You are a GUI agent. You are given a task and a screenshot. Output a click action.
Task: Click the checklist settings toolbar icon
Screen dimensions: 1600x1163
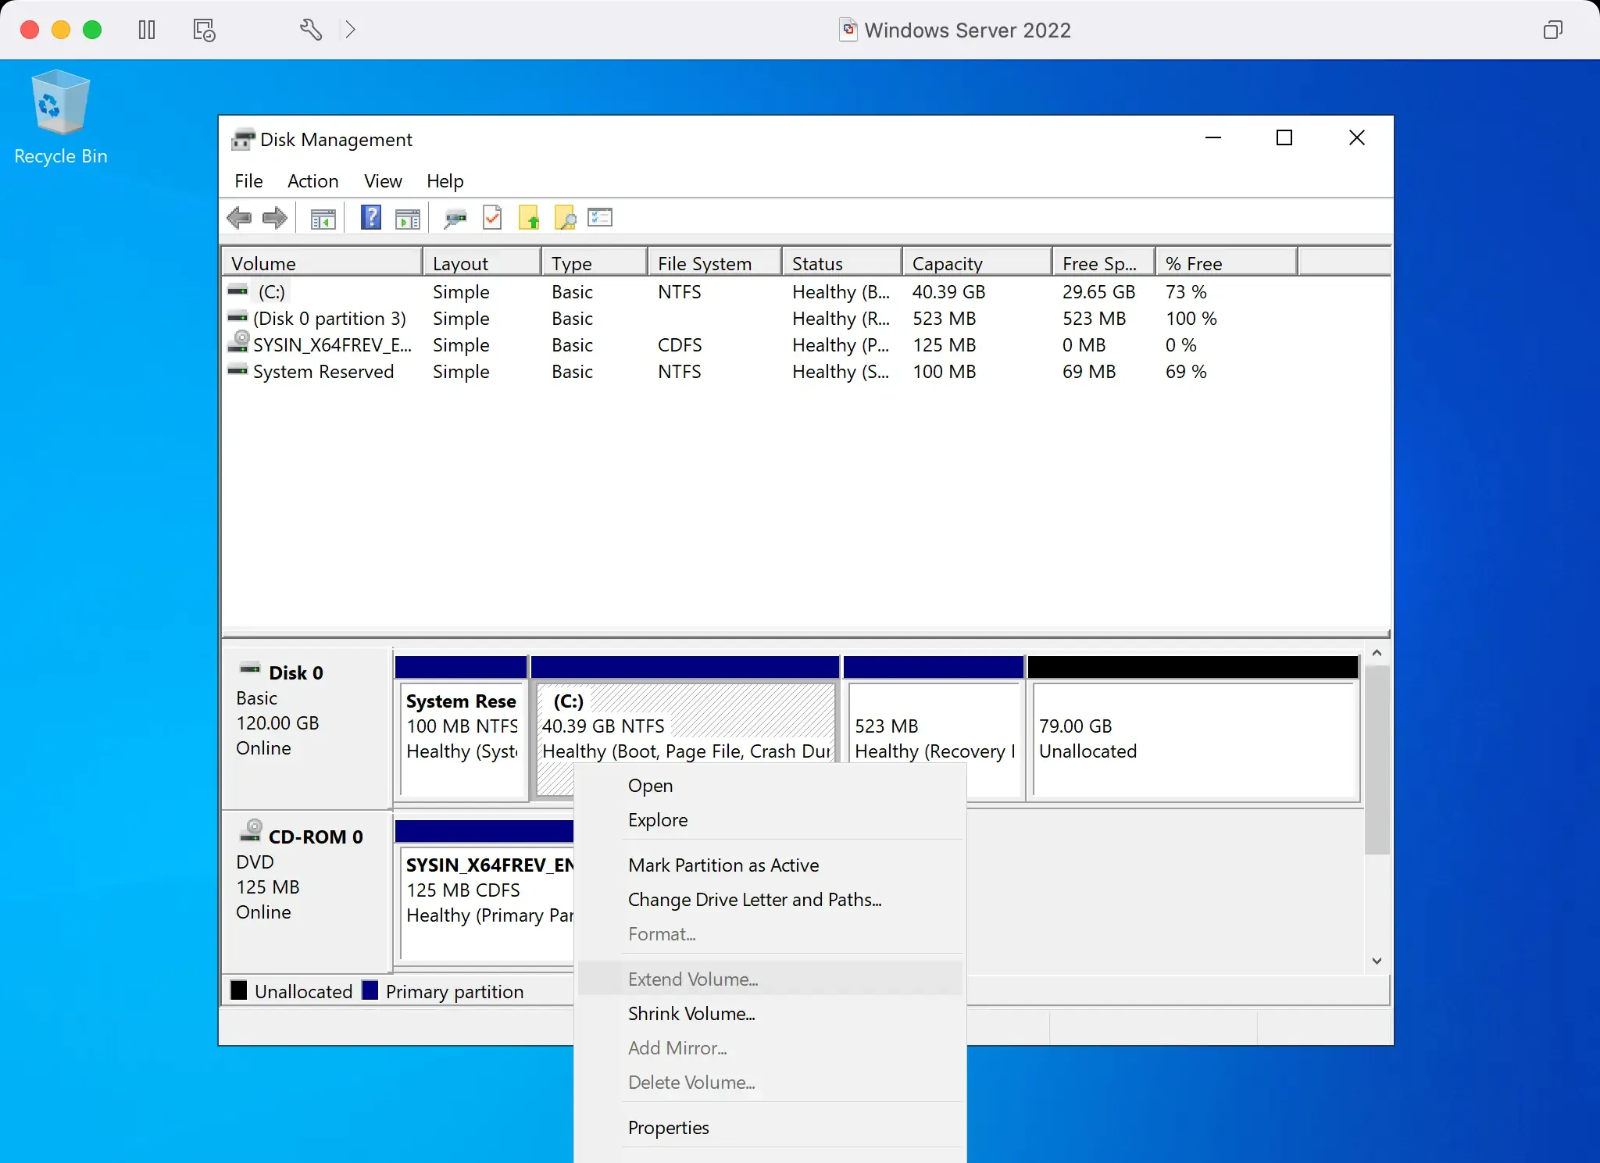click(600, 217)
